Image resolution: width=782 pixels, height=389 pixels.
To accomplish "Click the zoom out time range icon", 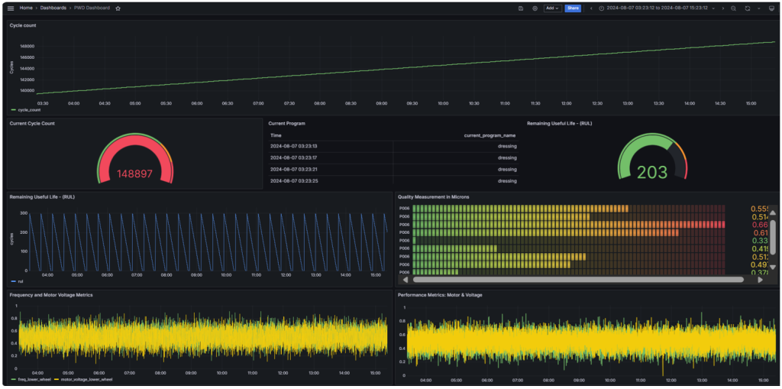I will [x=733, y=8].
